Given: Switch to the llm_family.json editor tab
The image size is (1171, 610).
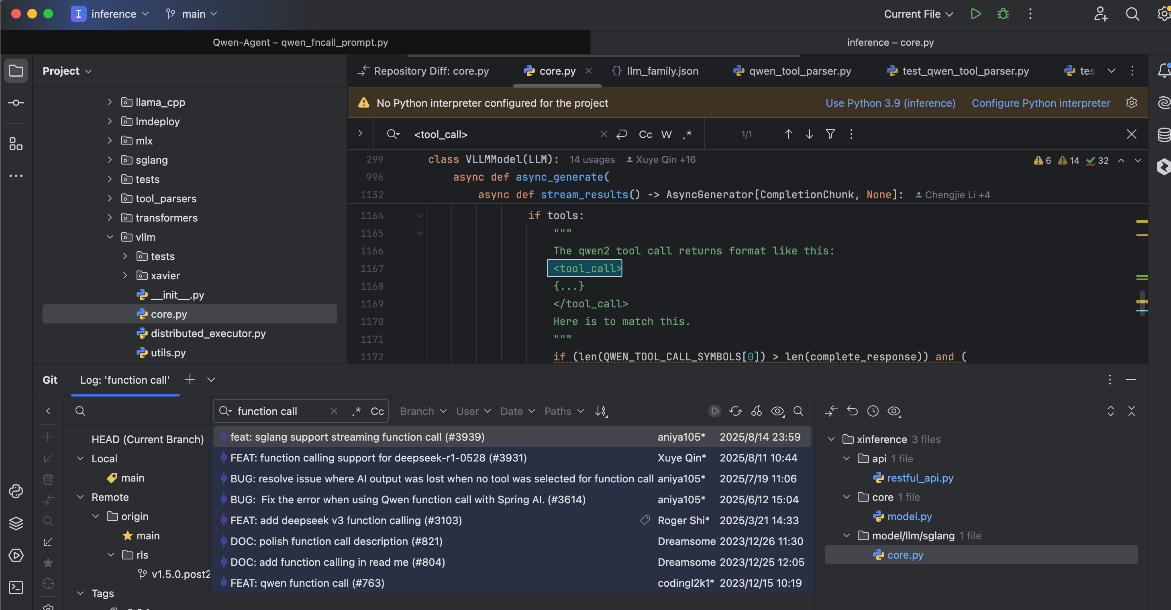Looking at the screenshot, I should 655,71.
